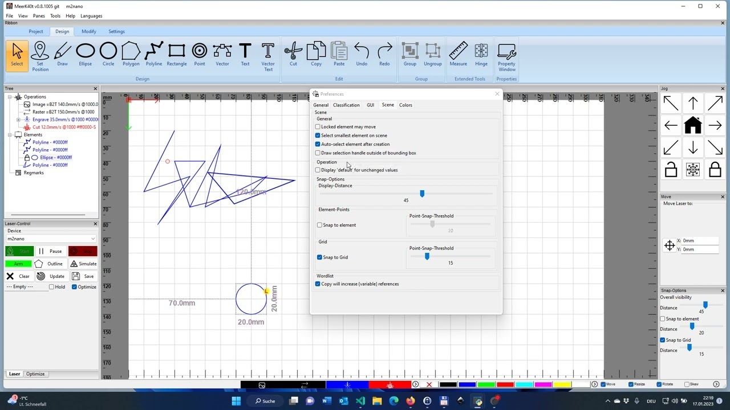Open the Languages menu
The width and height of the screenshot is (730, 410).
coord(91,16)
